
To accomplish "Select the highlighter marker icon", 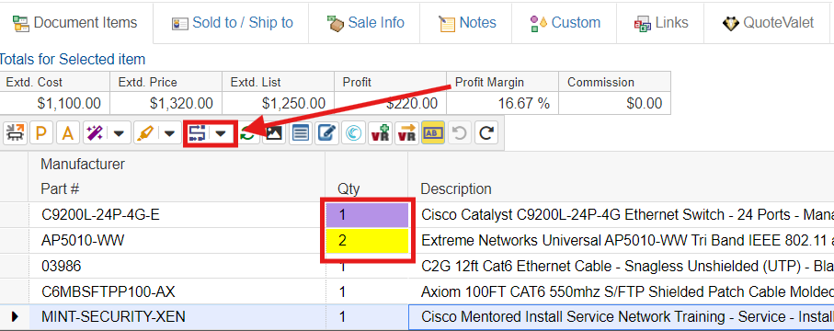I will click(145, 133).
